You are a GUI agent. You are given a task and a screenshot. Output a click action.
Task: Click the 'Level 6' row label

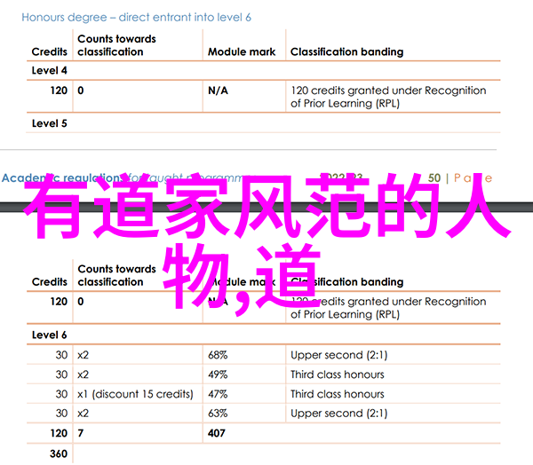pos(50,335)
